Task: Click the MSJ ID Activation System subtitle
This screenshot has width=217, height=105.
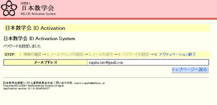Action: click(x=38, y=14)
